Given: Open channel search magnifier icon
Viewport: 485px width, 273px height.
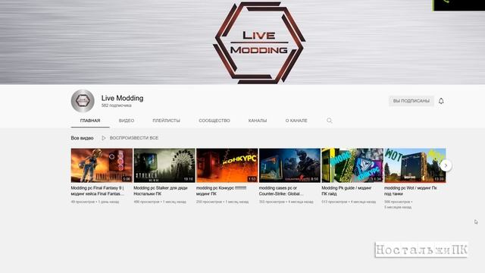Looking at the screenshot, I should point(330,121).
